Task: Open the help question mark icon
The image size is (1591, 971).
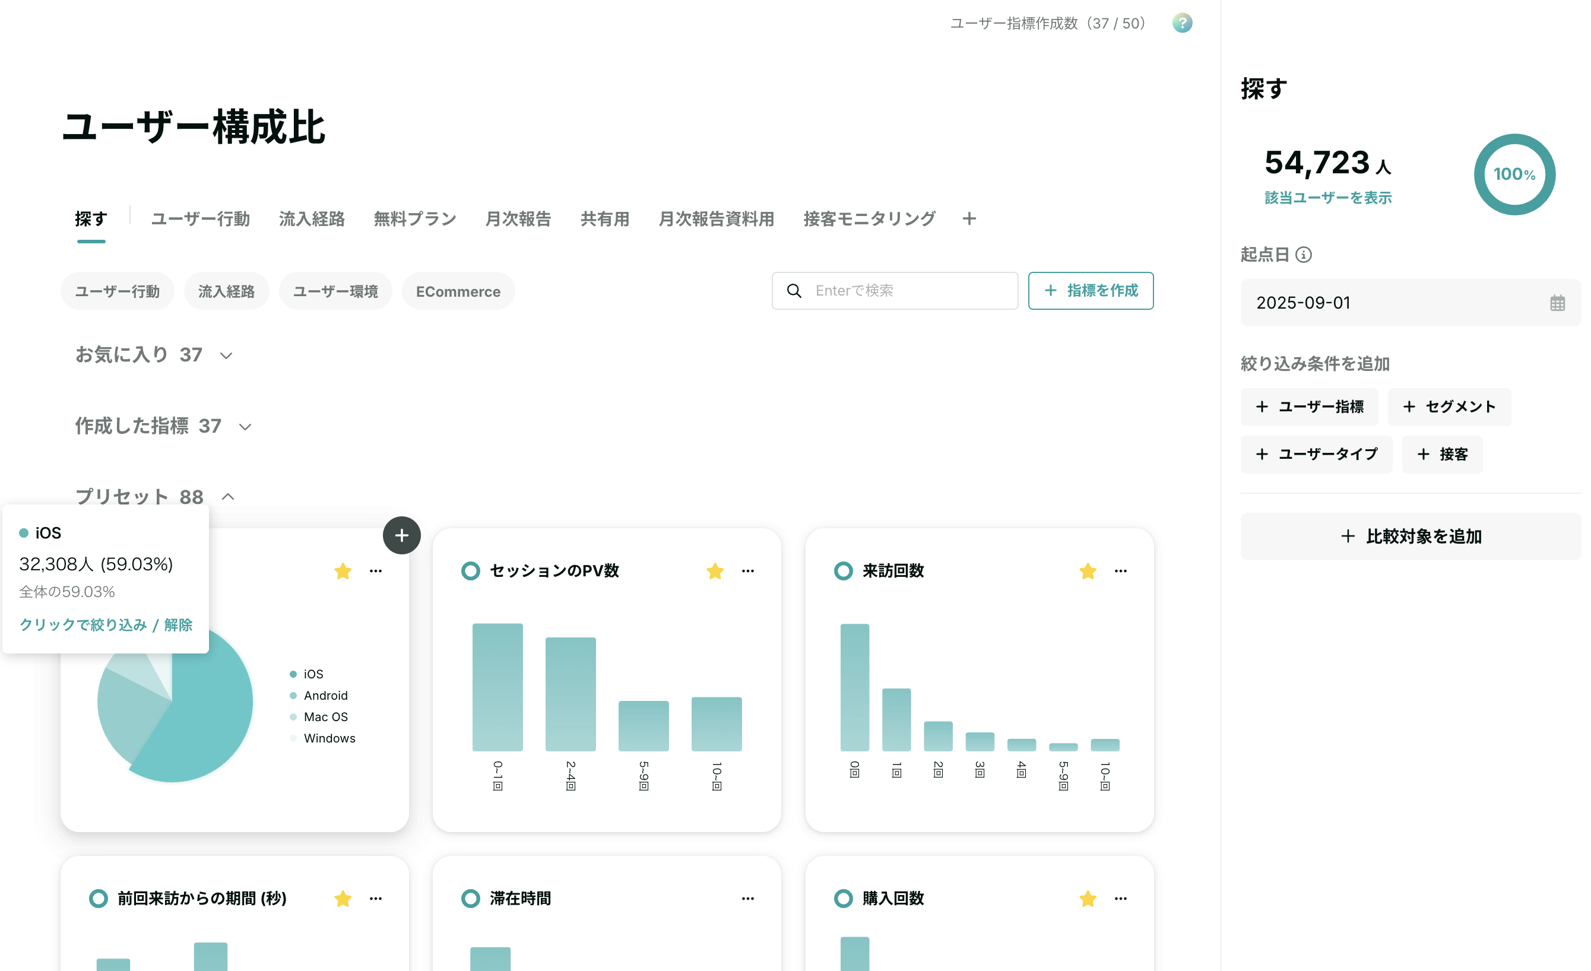Action: (x=1181, y=23)
